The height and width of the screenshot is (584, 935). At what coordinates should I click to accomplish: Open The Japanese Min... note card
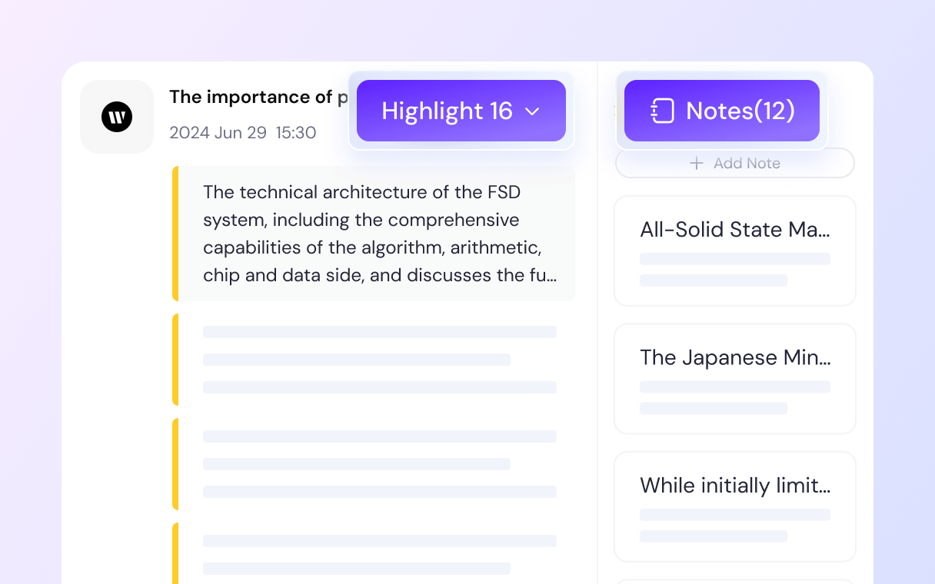click(735, 379)
